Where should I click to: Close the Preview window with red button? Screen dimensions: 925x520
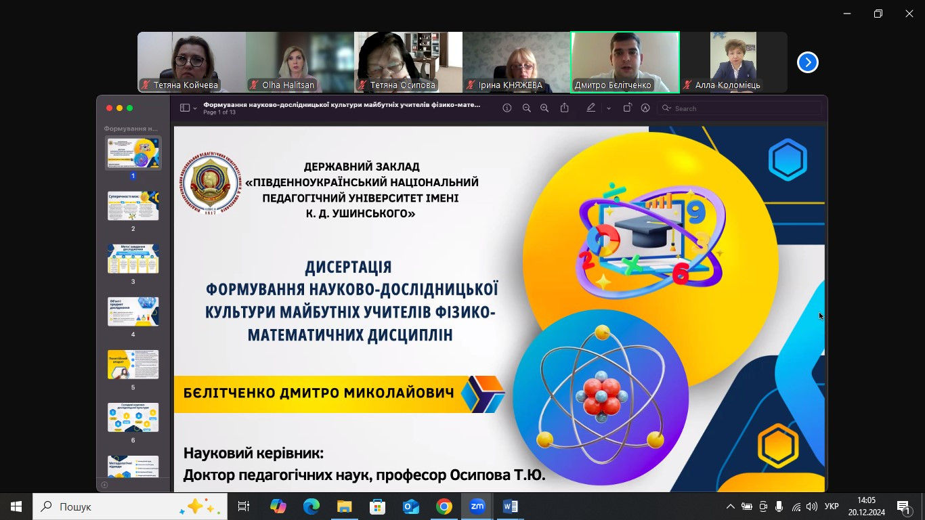click(109, 108)
